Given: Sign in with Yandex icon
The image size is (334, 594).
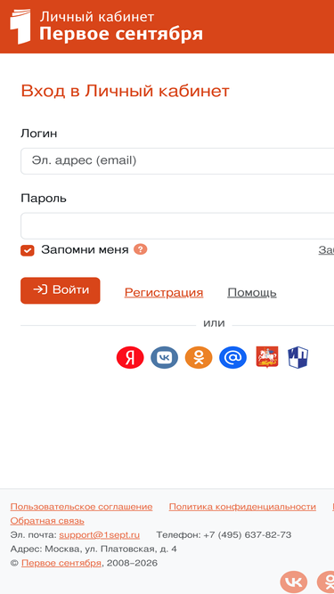Looking at the screenshot, I should pos(130,357).
